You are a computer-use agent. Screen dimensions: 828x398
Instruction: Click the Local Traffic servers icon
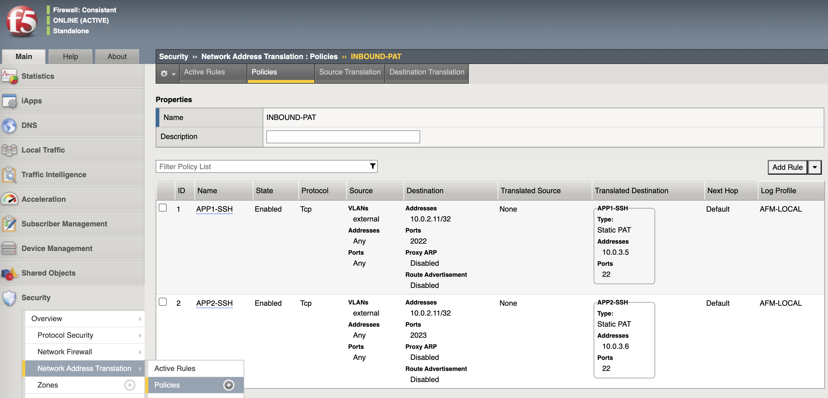(9, 150)
